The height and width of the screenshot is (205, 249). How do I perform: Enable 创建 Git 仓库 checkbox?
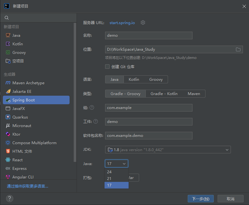click(x=107, y=67)
